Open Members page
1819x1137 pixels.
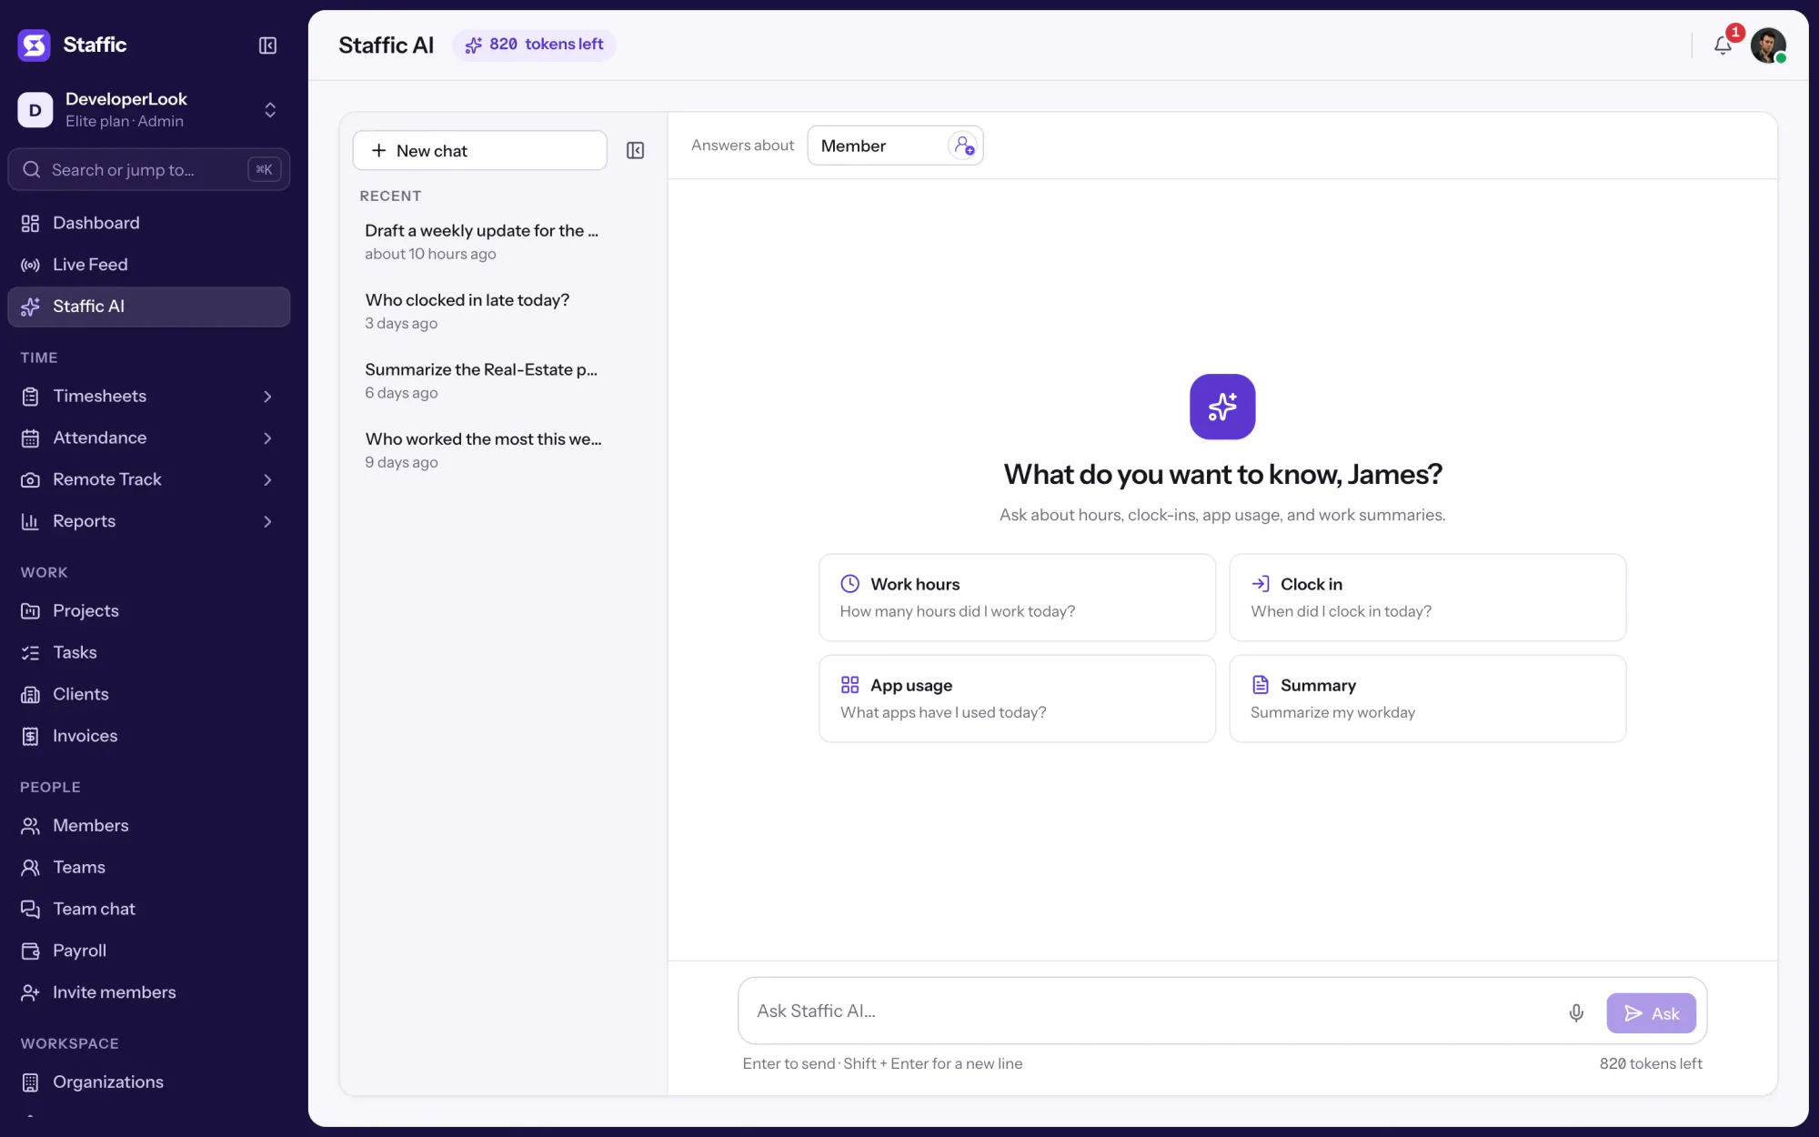coord(148,826)
